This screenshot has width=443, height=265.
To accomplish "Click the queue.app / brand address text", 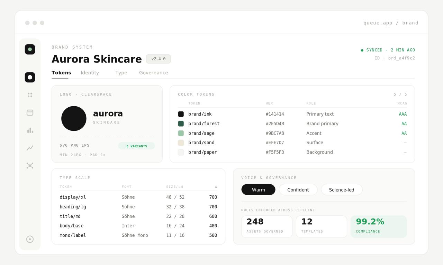I will tap(391, 23).
